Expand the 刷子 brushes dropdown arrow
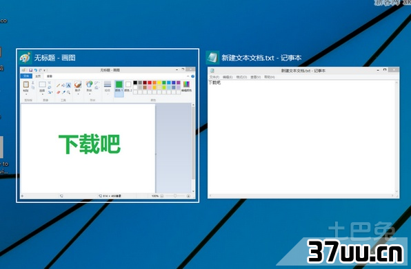 (x=78, y=94)
